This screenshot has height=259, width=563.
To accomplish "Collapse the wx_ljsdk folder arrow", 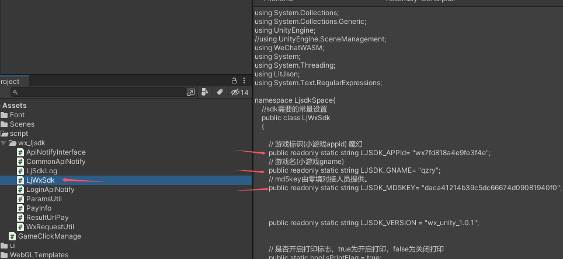I will [x=4, y=143].
